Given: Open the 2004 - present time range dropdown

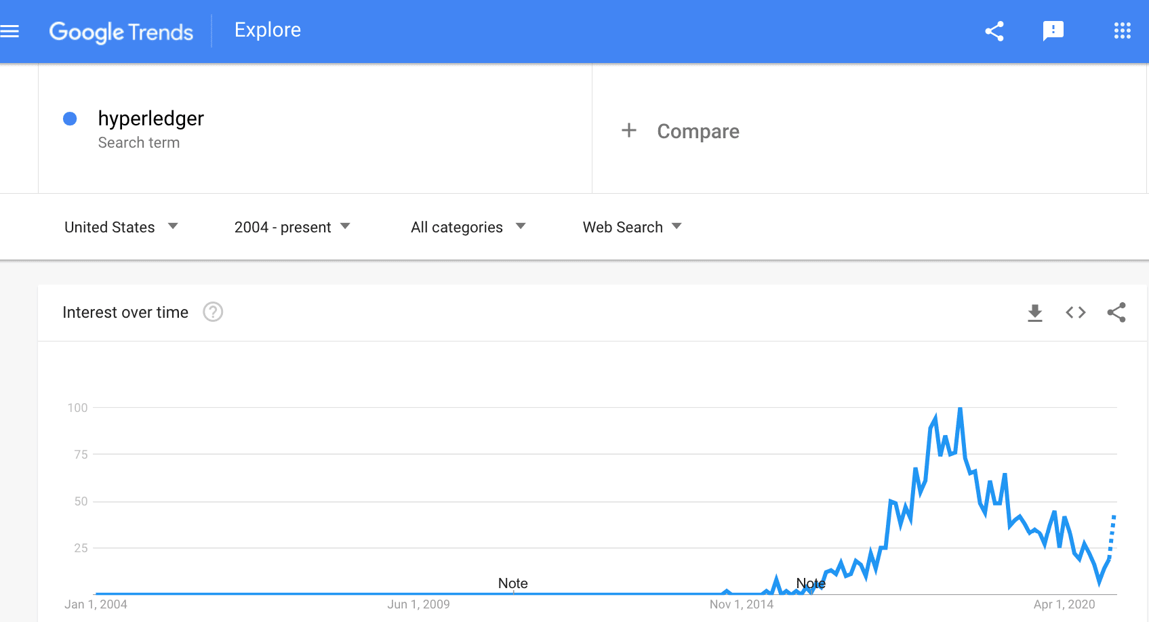Looking at the screenshot, I should coord(292,227).
